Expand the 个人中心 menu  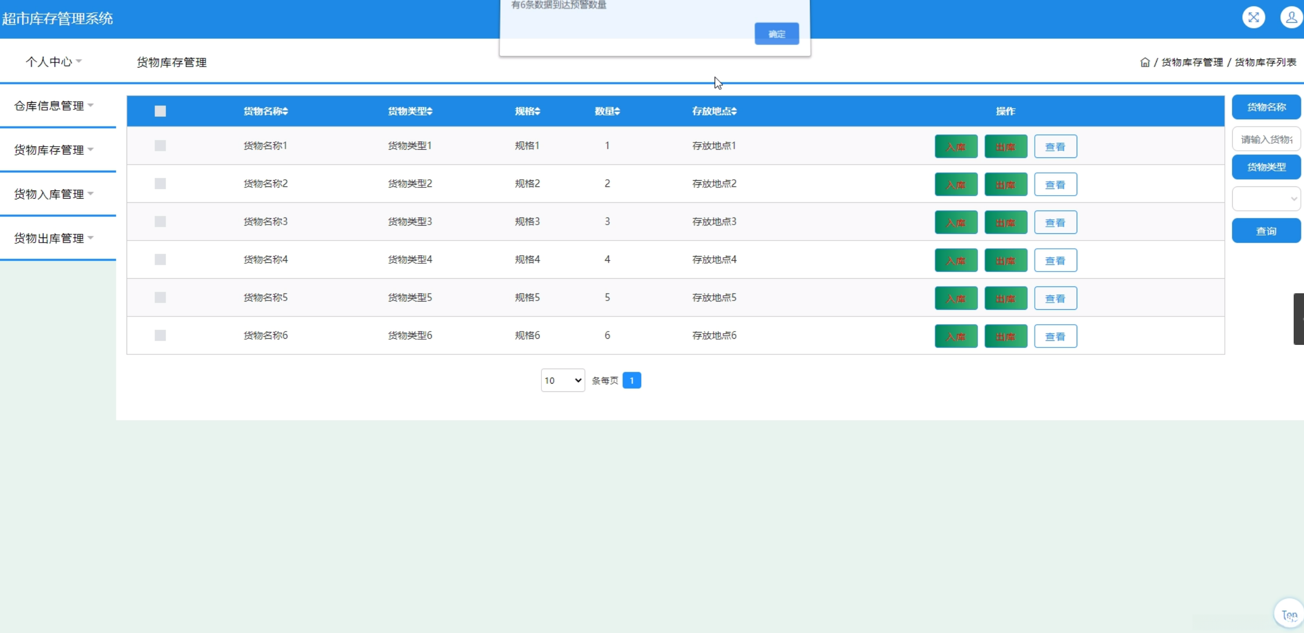(x=54, y=62)
